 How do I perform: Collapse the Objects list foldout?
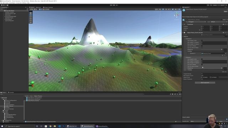click(183, 37)
